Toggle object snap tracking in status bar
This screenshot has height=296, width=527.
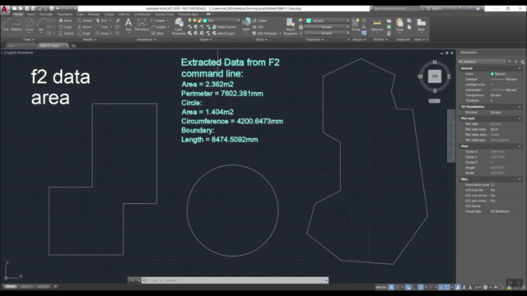pos(441,287)
